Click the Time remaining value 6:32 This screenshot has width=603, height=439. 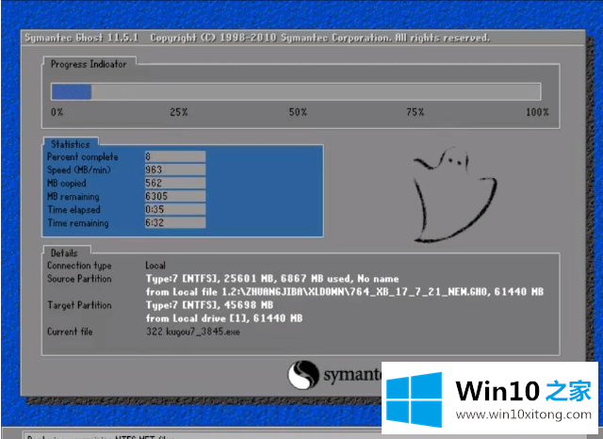pos(175,222)
